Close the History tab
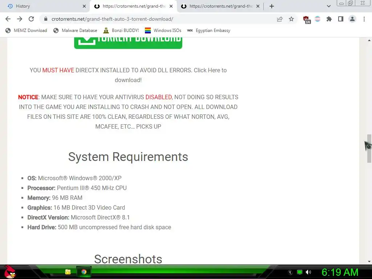The width and height of the screenshot is (372, 279). click(84, 6)
